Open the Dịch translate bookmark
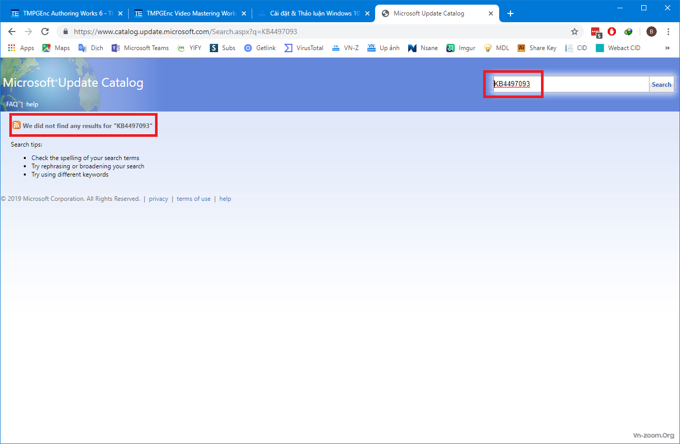 (90, 48)
